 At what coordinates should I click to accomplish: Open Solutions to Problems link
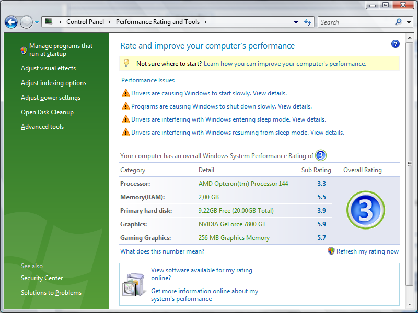pyautogui.click(x=51, y=293)
